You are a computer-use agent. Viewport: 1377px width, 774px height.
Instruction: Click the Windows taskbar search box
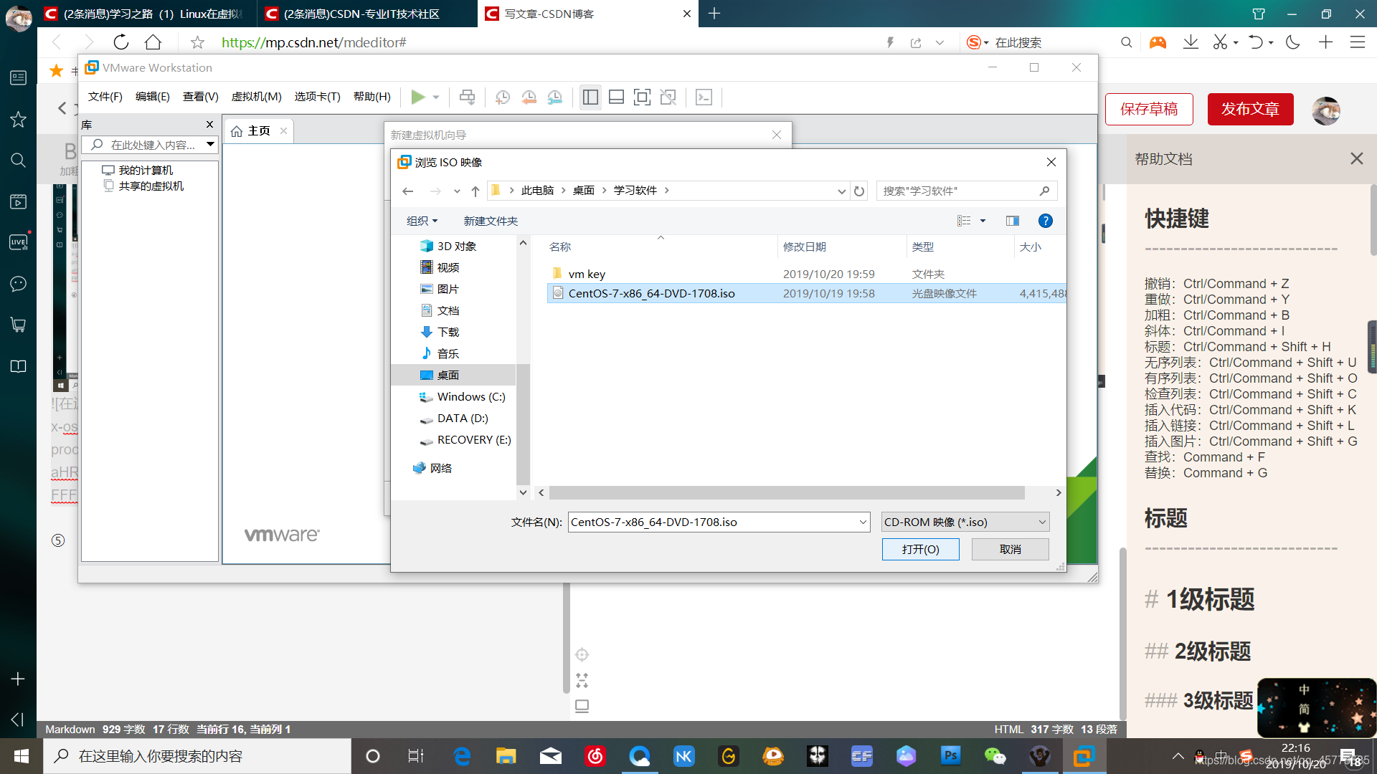(x=197, y=756)
